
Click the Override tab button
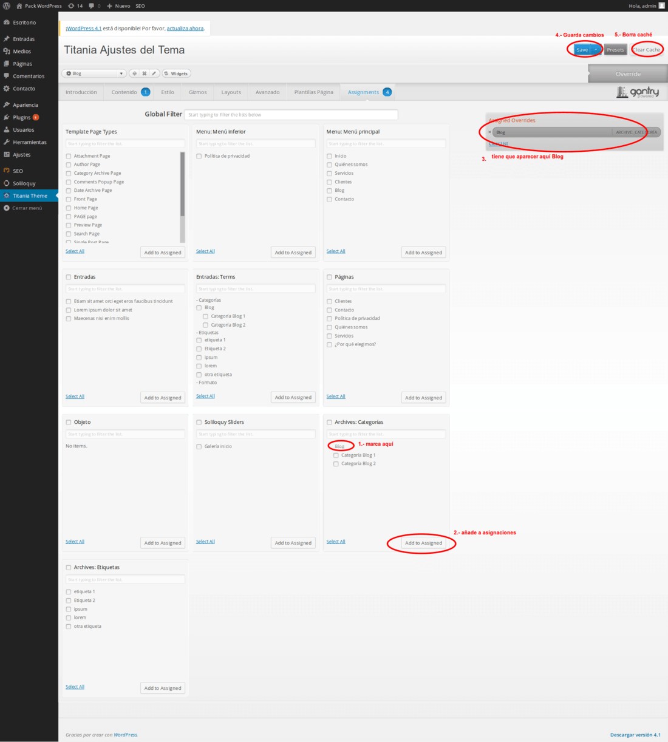pyautogui.click(x=628, y=74)
